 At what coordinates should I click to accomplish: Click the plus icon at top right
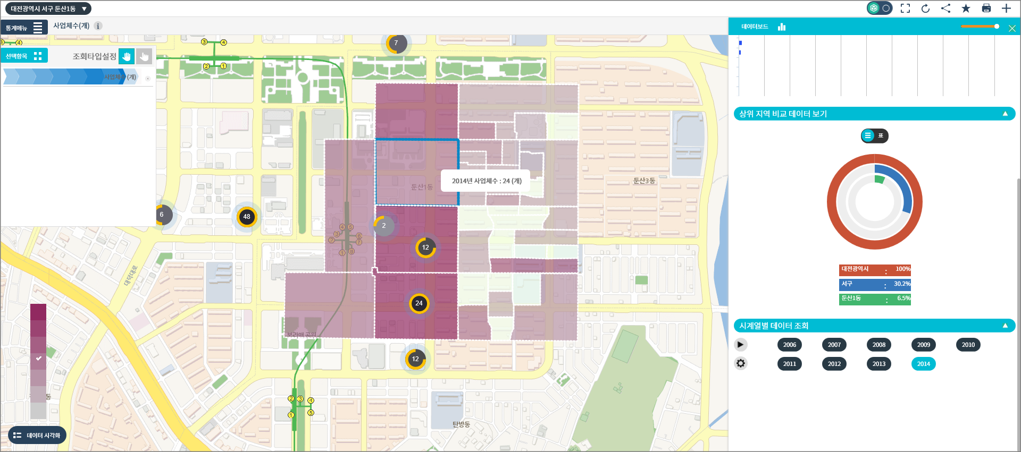[1006, 8]
